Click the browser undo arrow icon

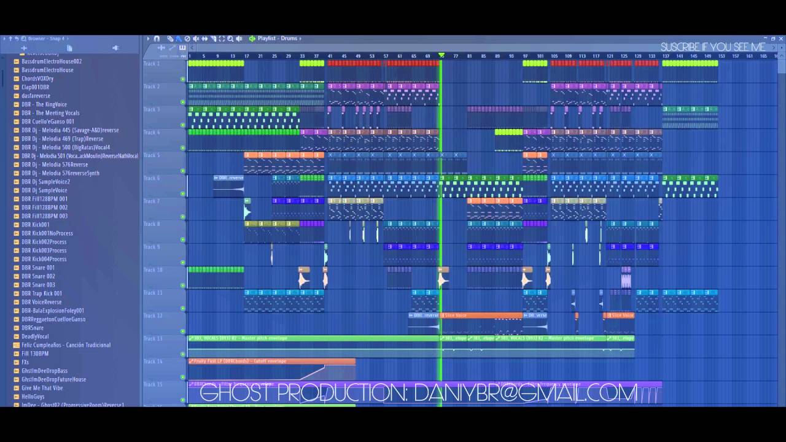click(17, 39)
